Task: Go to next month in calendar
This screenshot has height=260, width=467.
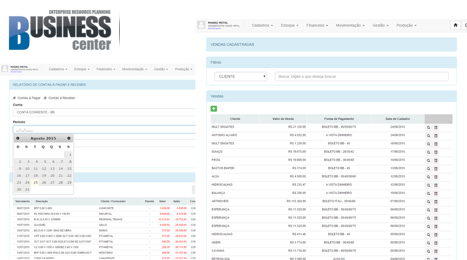Action: (x=69, y=138)
